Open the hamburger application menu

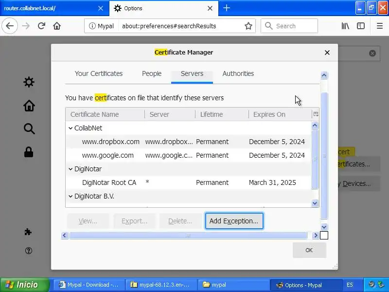click(x=380, y=26)
